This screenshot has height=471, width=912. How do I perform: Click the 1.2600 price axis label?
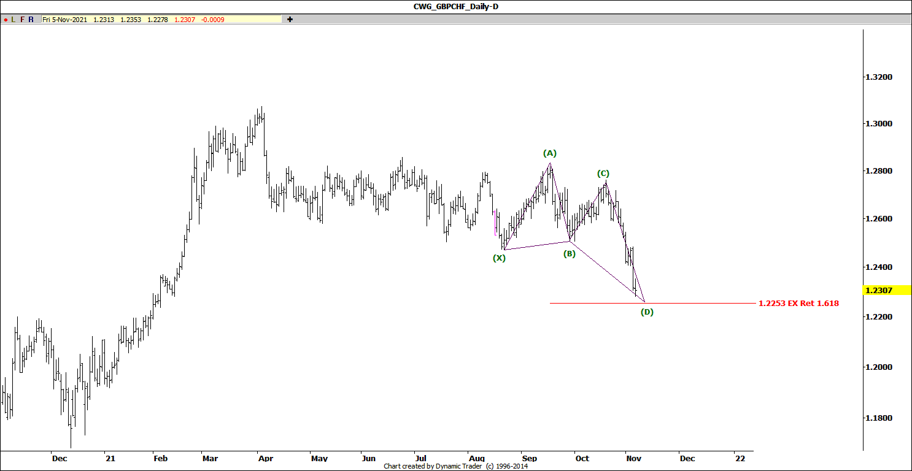[x=878, y=219]
